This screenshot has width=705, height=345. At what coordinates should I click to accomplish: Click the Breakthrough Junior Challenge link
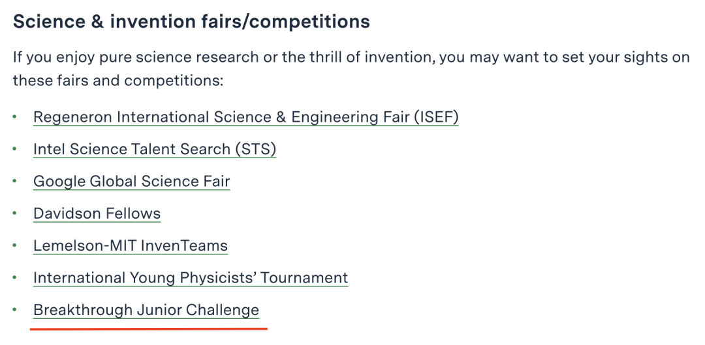pyautogui.click(x=146, y=310)
